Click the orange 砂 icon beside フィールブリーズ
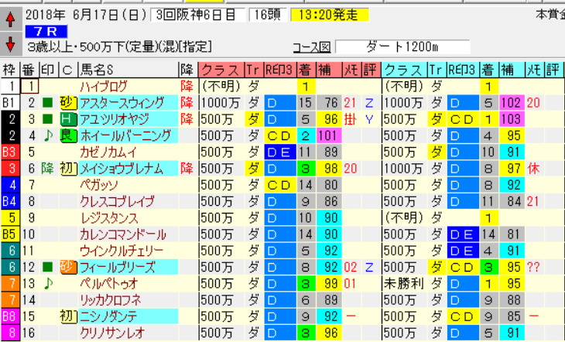 pos(68,267)
